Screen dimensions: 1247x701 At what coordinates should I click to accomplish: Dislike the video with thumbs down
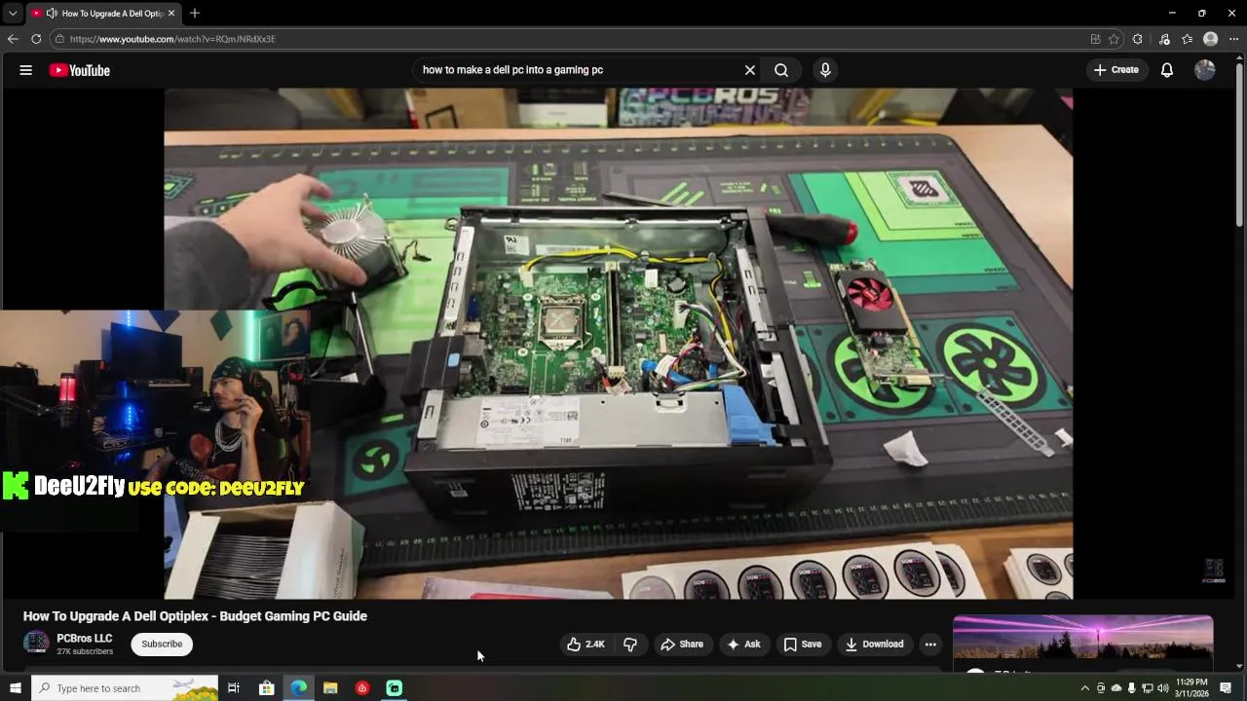pos(630,645)
